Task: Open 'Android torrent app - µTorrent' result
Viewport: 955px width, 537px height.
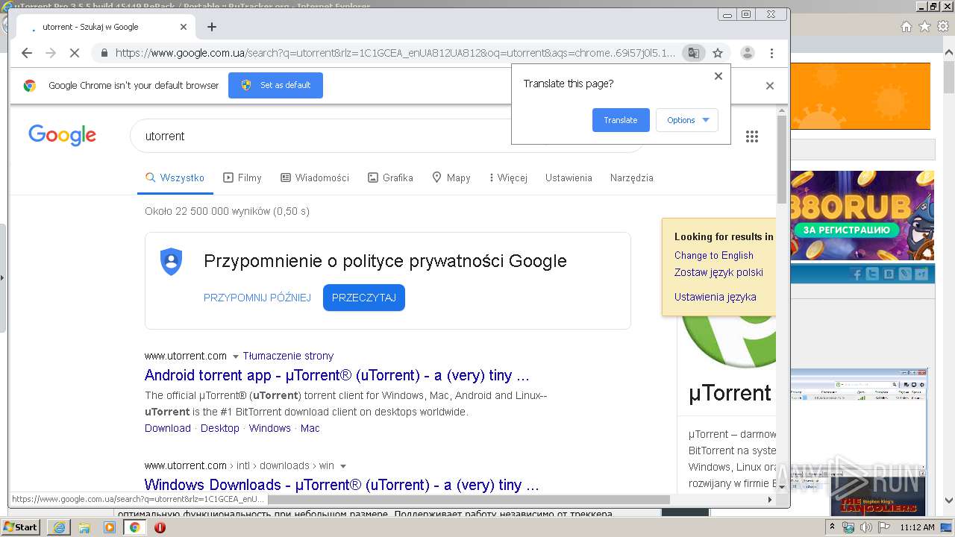Action: click(x=337, y=375)
